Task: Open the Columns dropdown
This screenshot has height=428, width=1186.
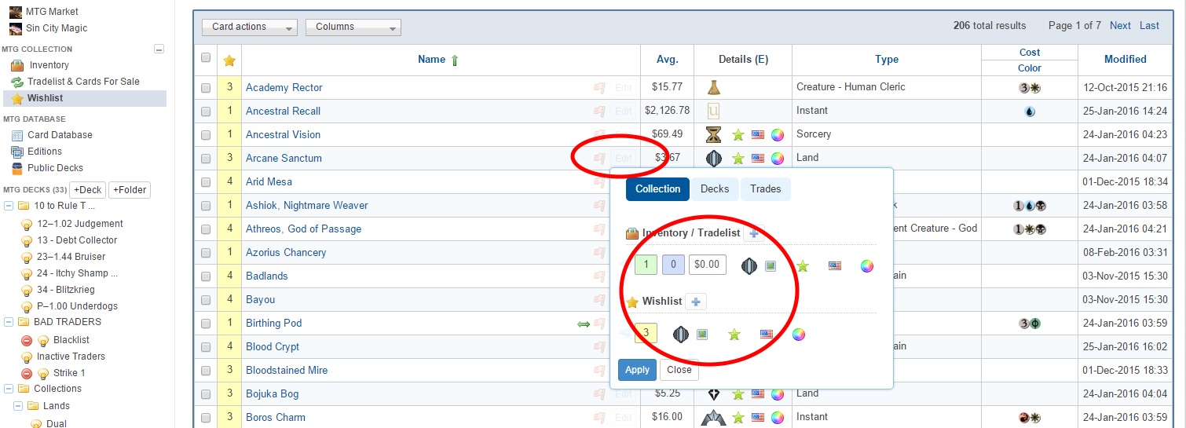Action: (353, 27)
